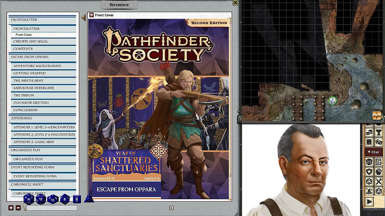Open The Ninth Army section

pos(44,80)
